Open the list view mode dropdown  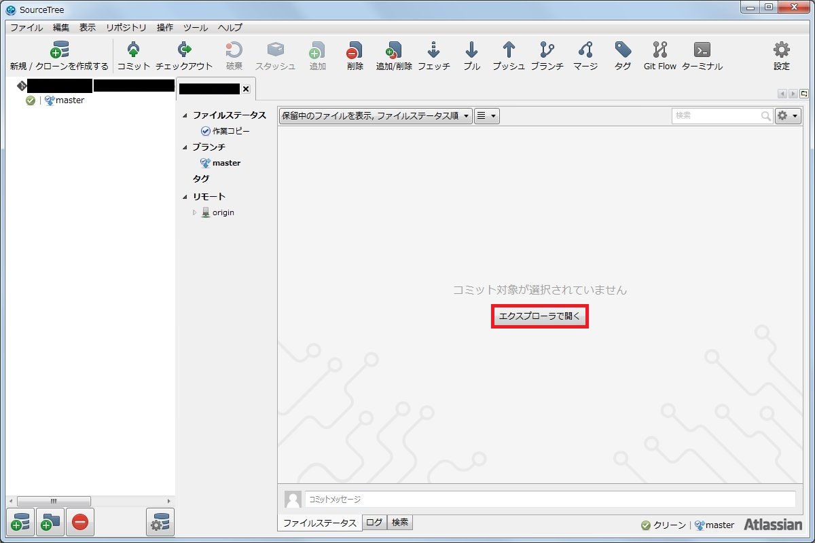[486, 116]
